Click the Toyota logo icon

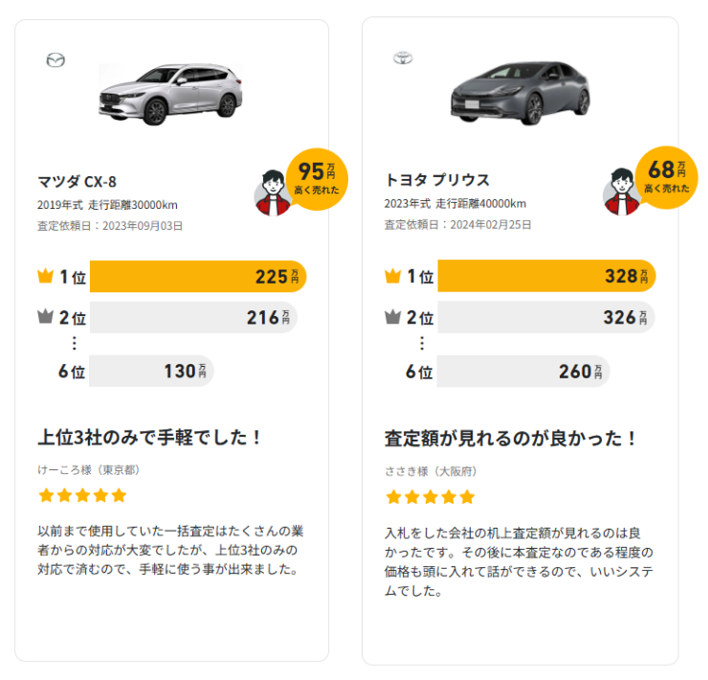click(x=403, y=58)
